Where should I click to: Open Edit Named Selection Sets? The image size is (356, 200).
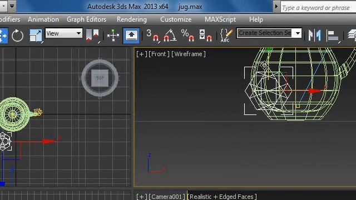click(226, 36)
